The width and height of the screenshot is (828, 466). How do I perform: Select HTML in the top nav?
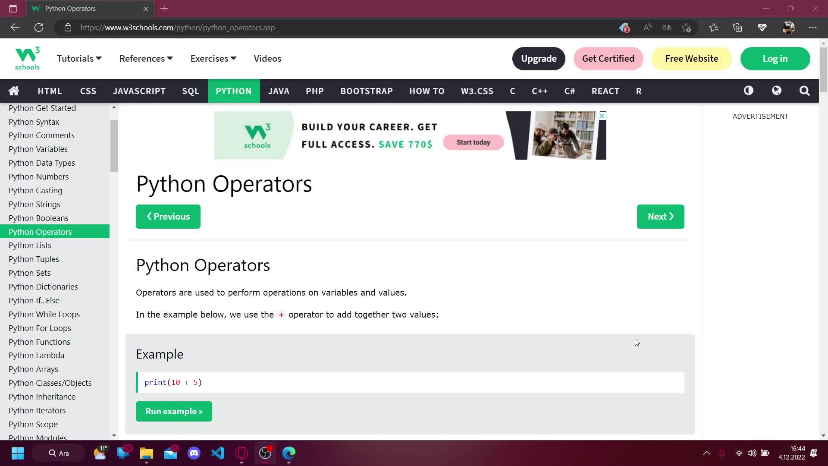click(x=50, y=91)
